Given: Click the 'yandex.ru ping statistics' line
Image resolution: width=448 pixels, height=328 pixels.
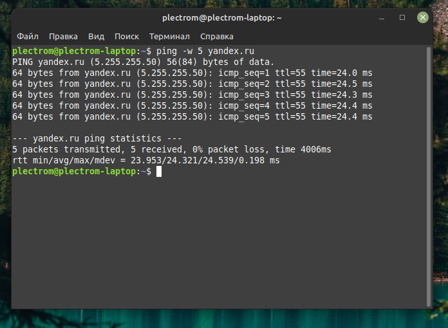Looking at the screenshot, I should pyautogui.click(x=97, y=138).
